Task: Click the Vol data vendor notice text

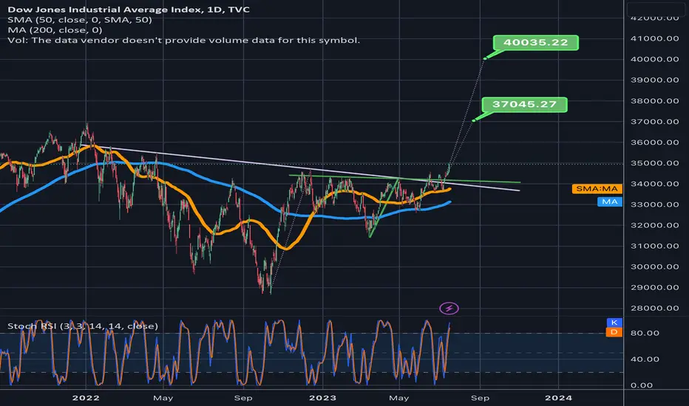Action: click(x=183, y=40)
